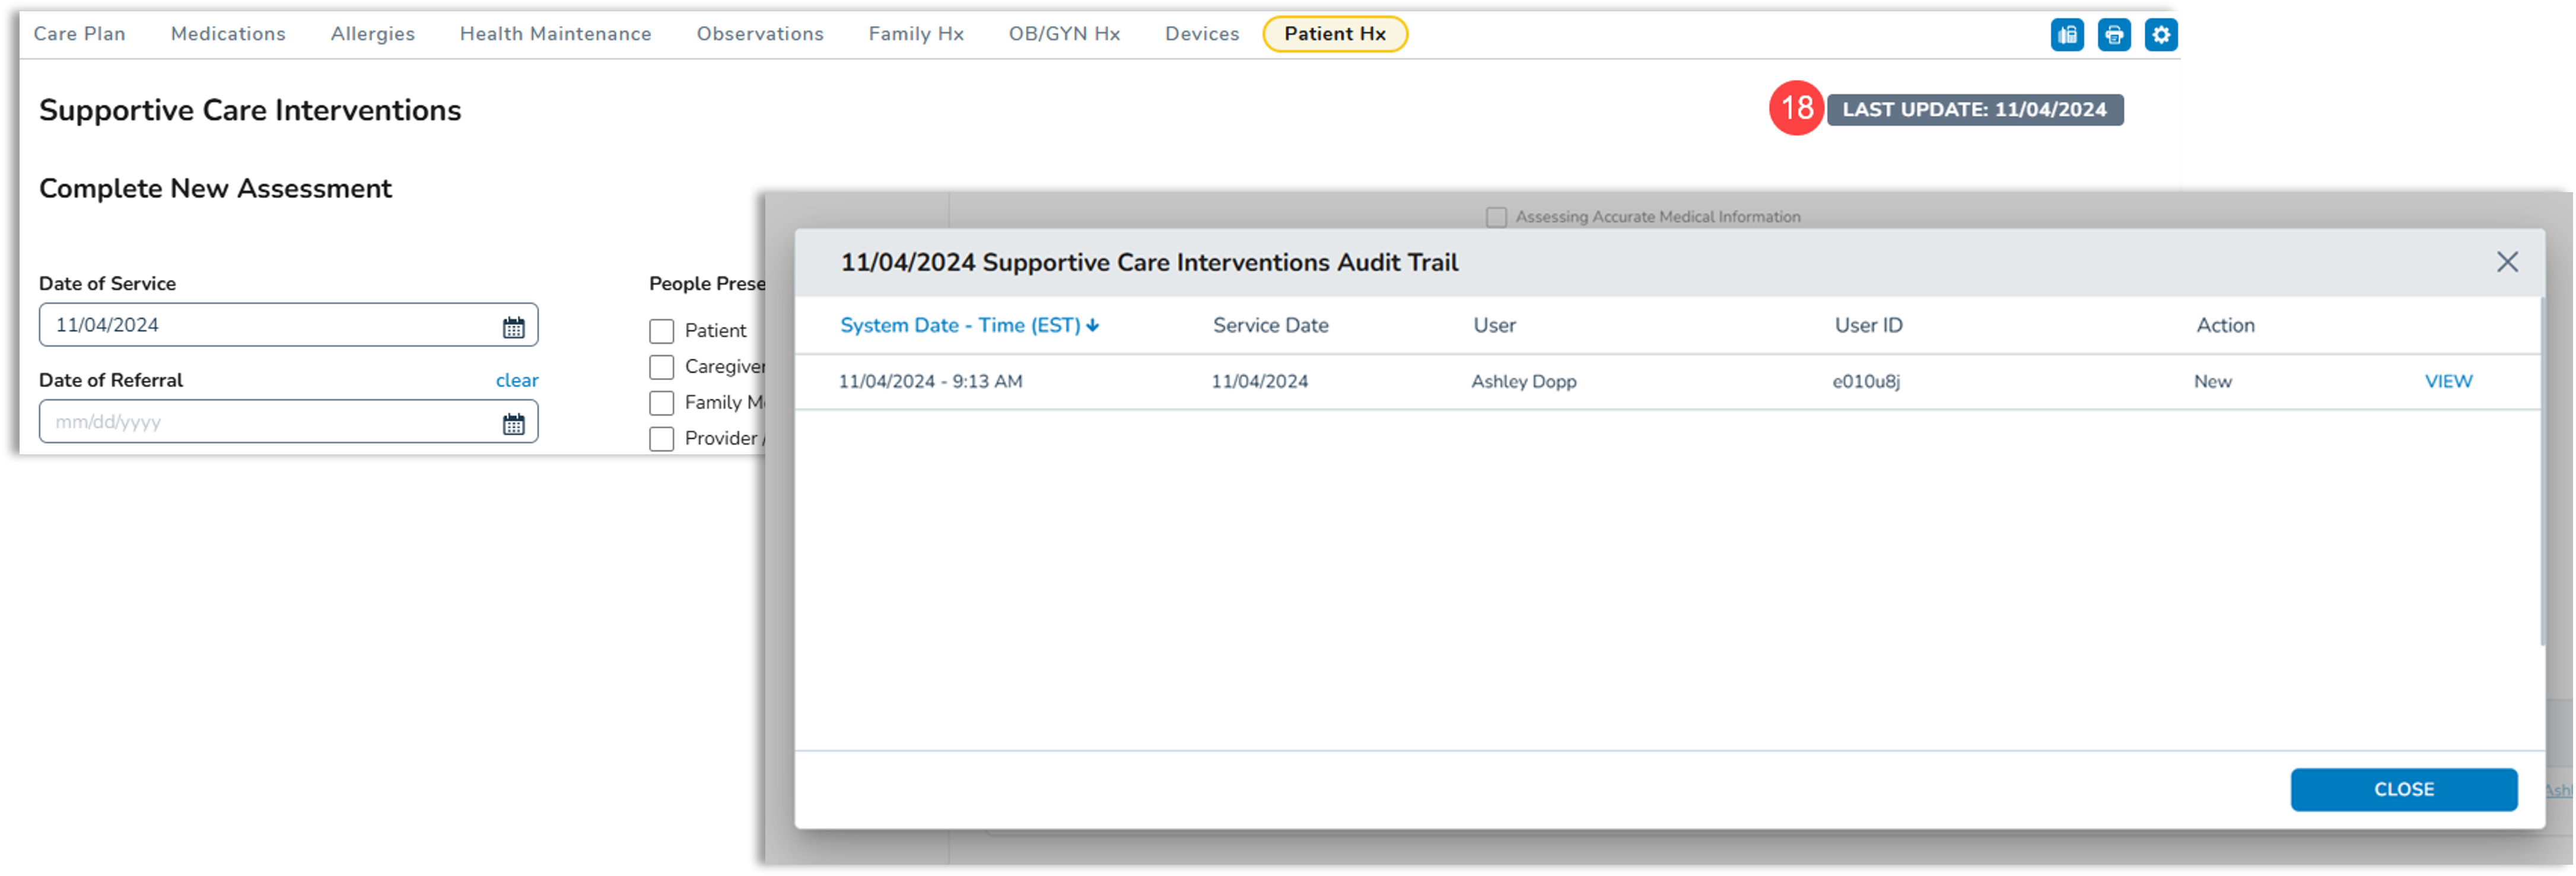Switch to the Medications tab
The image size is (2576, 876).
228,34
